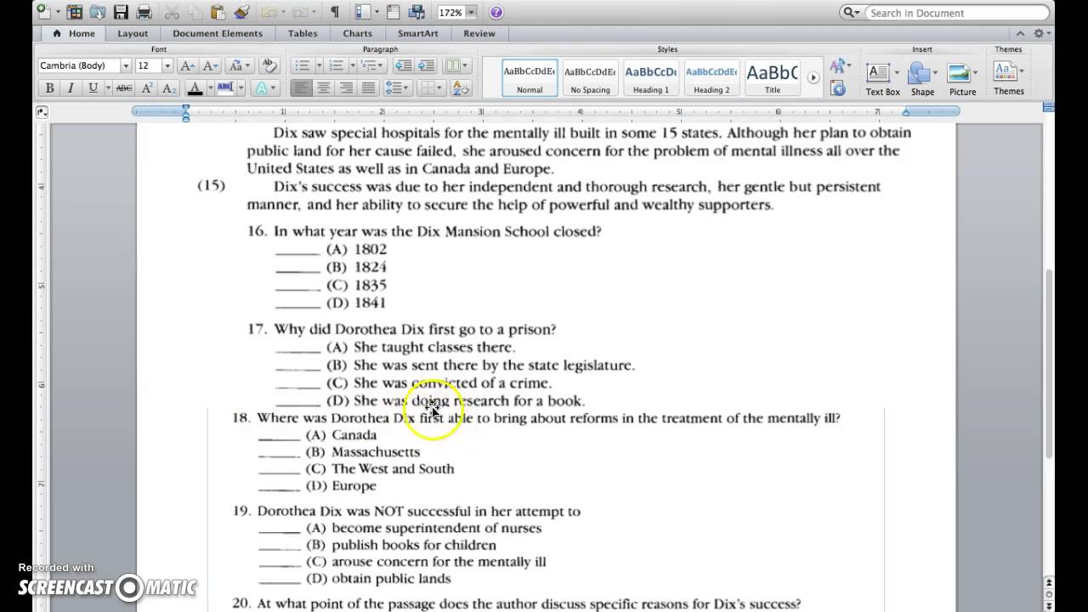This screenshot has height=612, width=1088.
Task: Open the zoom percentage dropdown
Action: pyautogui.click(x=472, y=12)
